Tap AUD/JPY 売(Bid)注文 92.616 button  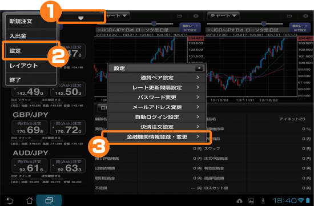pyautogui.click(x=30, y=165)
